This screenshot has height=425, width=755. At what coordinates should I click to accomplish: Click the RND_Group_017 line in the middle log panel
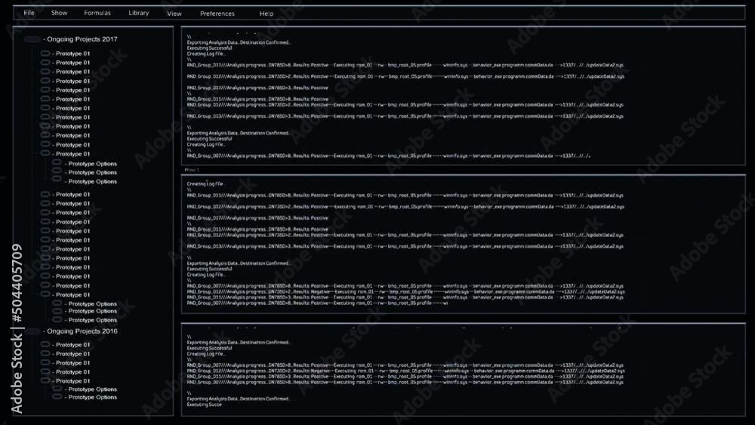[x=257, y=218]
